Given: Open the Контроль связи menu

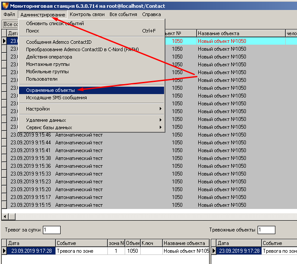Looking at the screenshot, I should click(x=87, y=14).
